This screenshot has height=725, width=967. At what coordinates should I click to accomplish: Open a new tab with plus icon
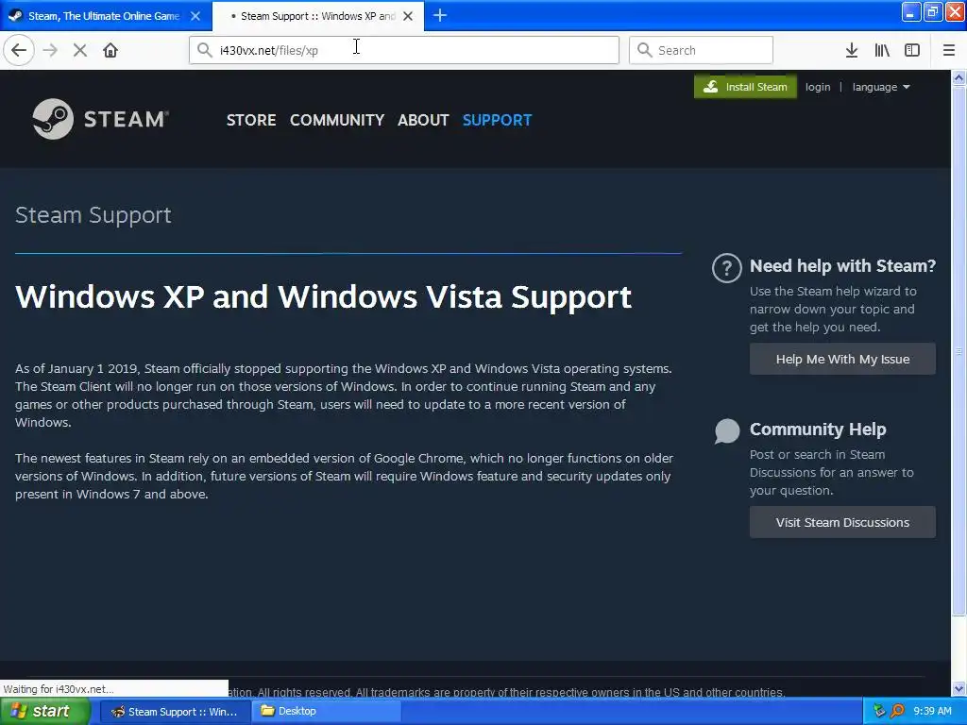(440, 15)
